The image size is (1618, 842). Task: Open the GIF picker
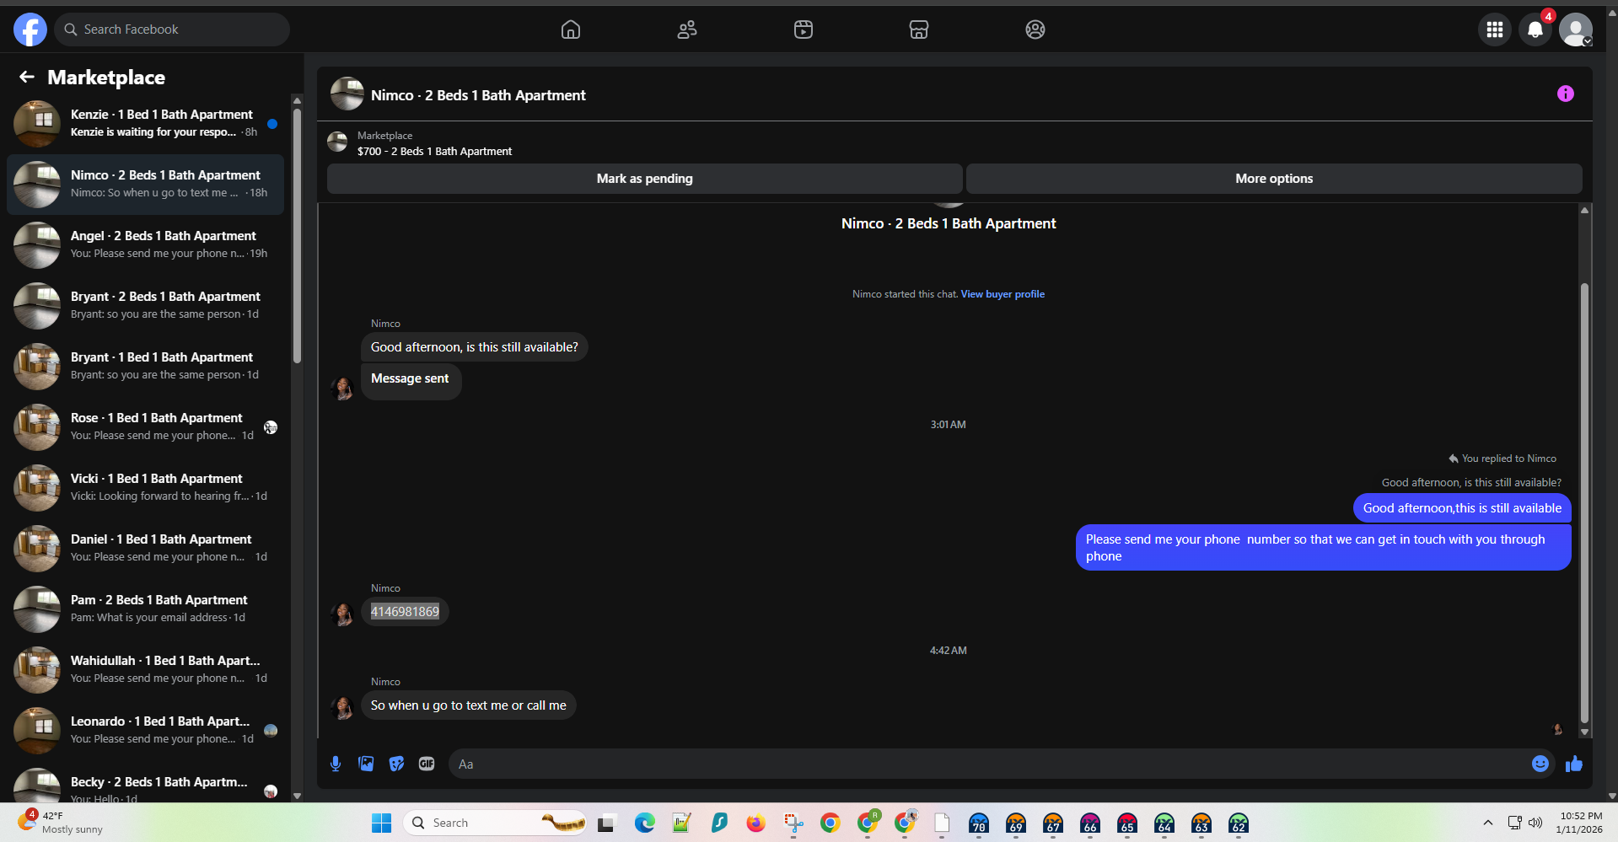click(x=427, y=764)
